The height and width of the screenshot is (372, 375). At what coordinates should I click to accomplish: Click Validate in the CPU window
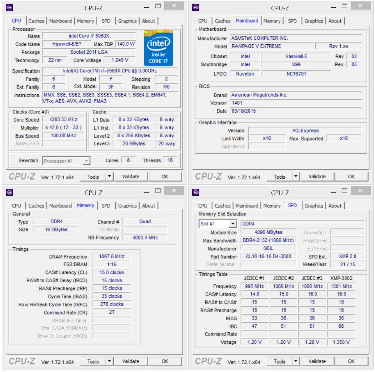click(131, 177)
